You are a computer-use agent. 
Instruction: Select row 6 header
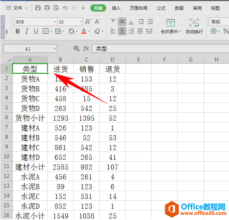[x=6, y=117]
